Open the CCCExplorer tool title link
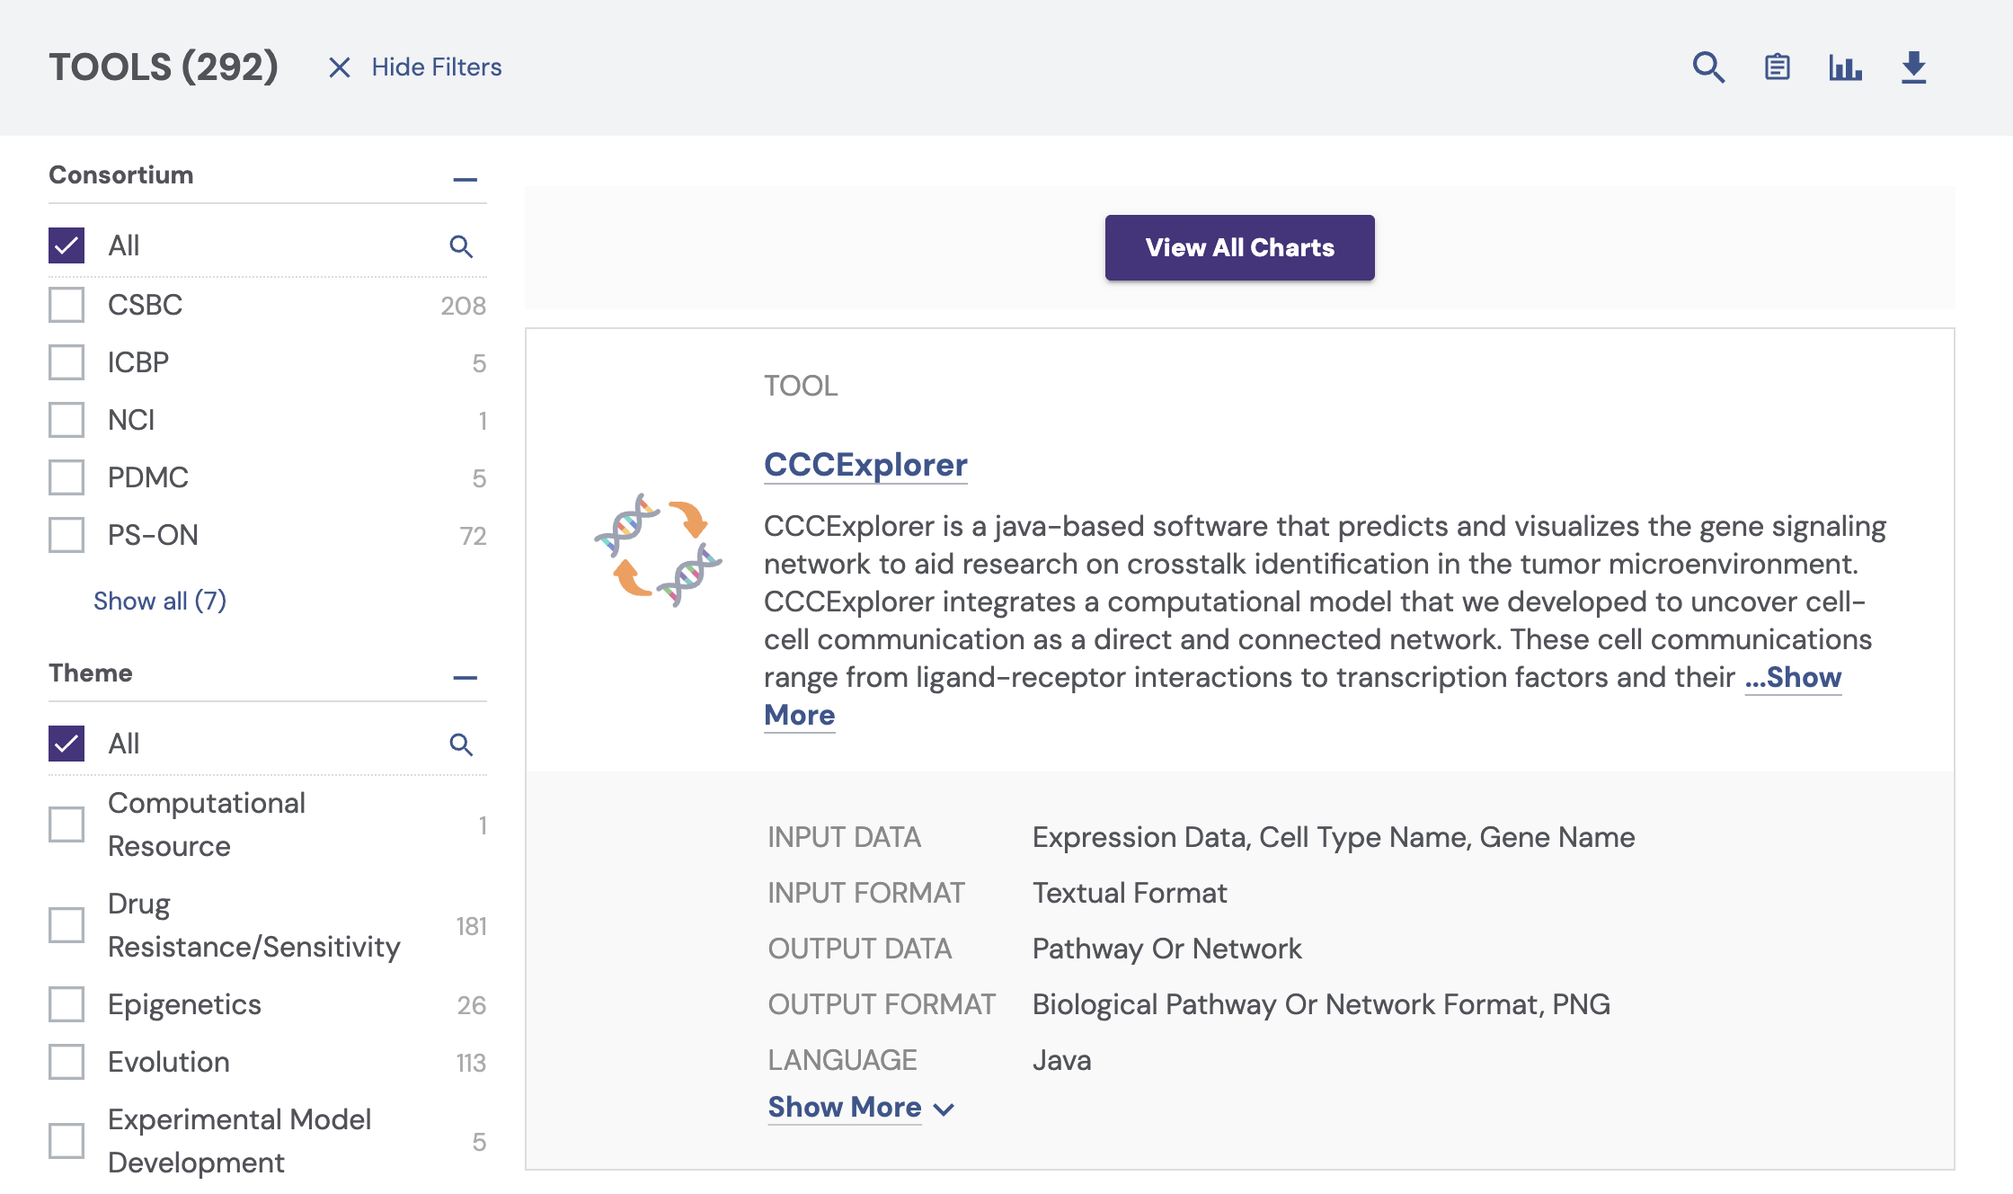This screenshot has height=1194, width=2013. 865,465
